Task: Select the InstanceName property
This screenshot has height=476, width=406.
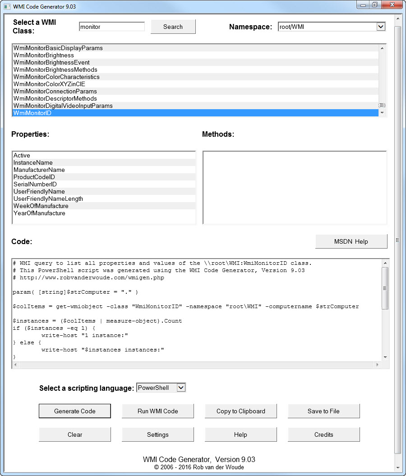Action: click(x=104, y=163)
